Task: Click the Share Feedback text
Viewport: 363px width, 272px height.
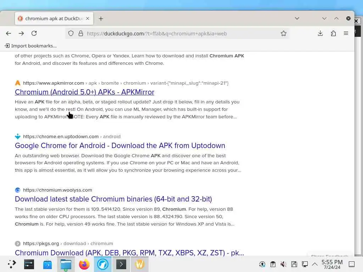Action: 330,255
